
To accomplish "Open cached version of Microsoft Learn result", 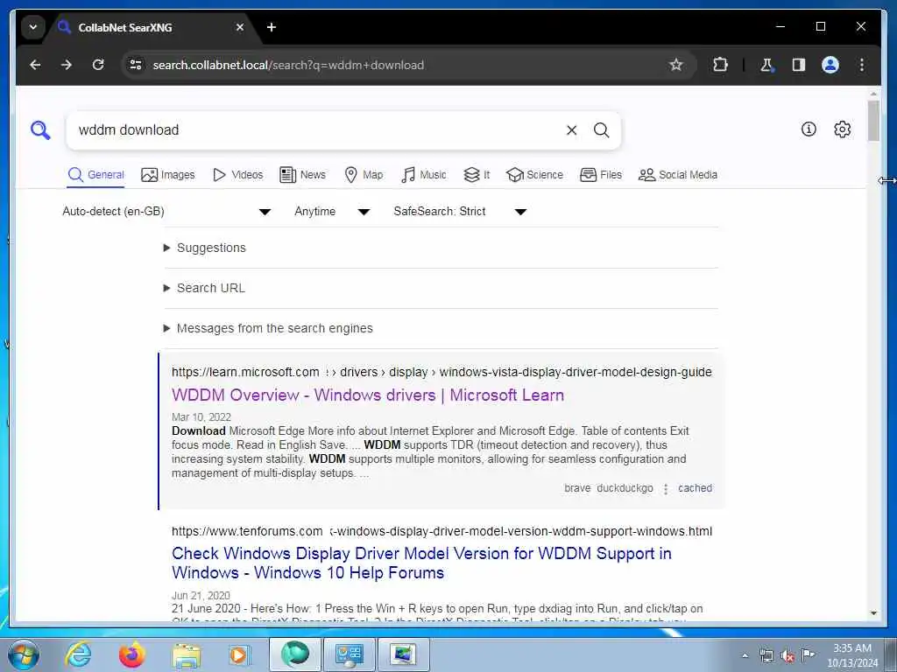I will (695, 488).
